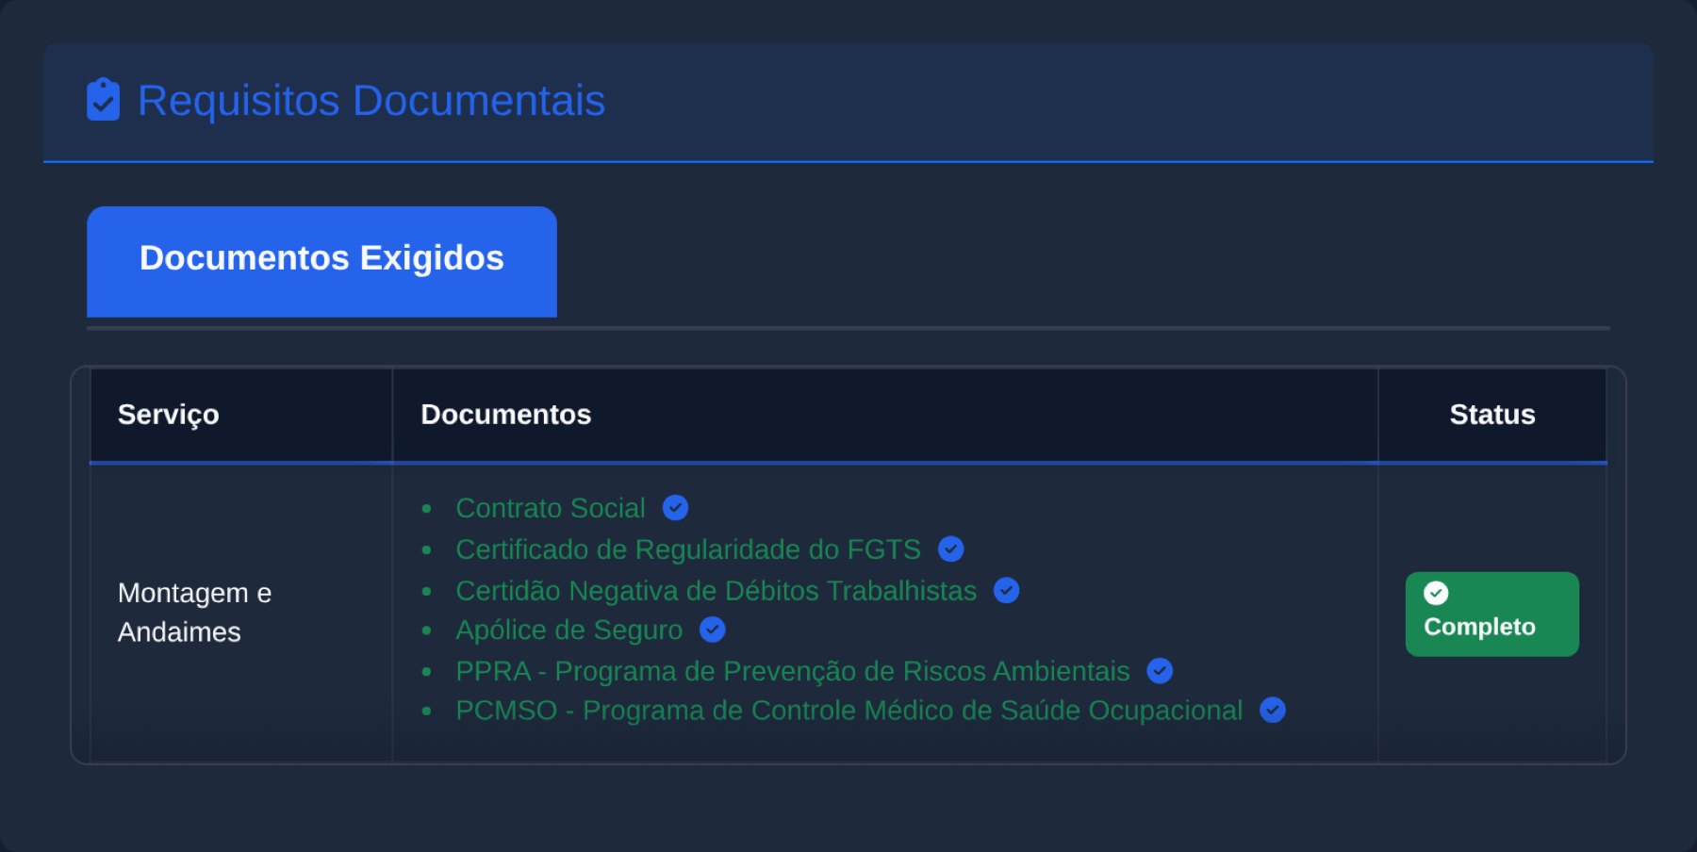Open the Documentos Exigidos tab
Image resolution: width=1697 pixels, height=852 pixels.
(321, 261)
